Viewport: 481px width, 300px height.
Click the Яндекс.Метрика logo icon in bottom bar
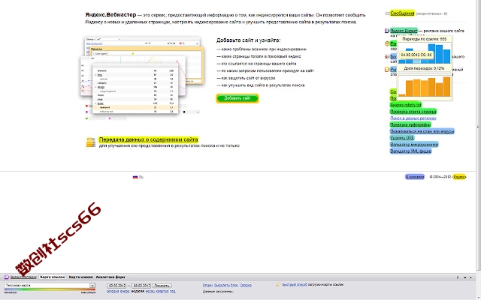click(7, 277)
